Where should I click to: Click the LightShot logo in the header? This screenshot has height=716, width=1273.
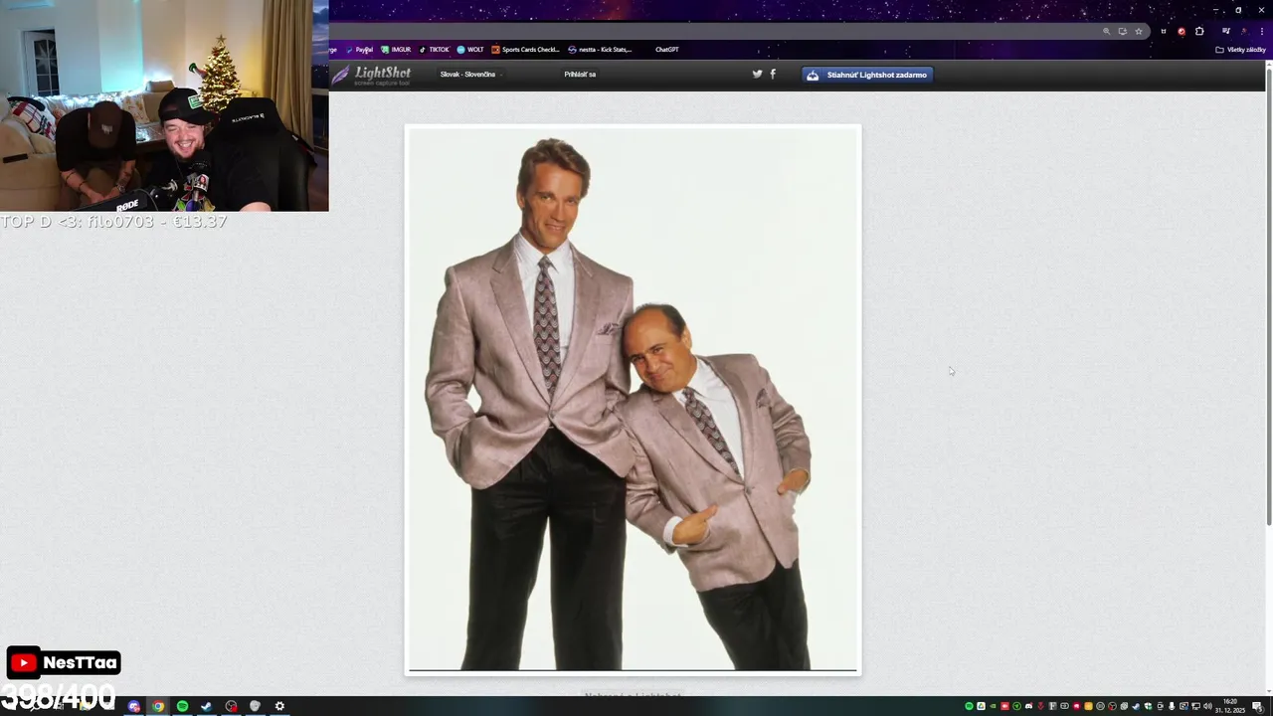pyautogui.click(x=370, y=75)
